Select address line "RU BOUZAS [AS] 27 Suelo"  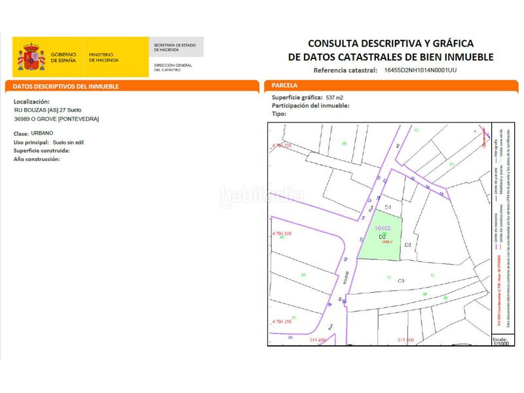pos(48,110)
